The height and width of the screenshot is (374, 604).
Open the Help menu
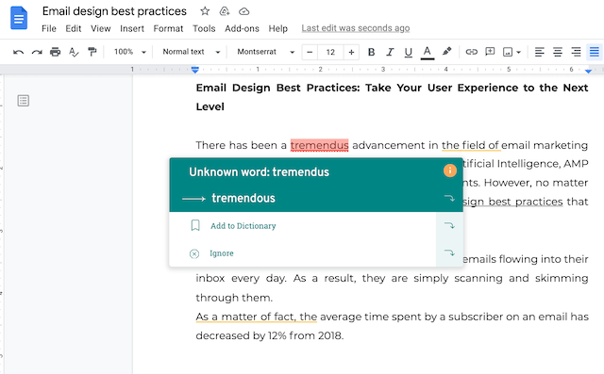[278, 28]
